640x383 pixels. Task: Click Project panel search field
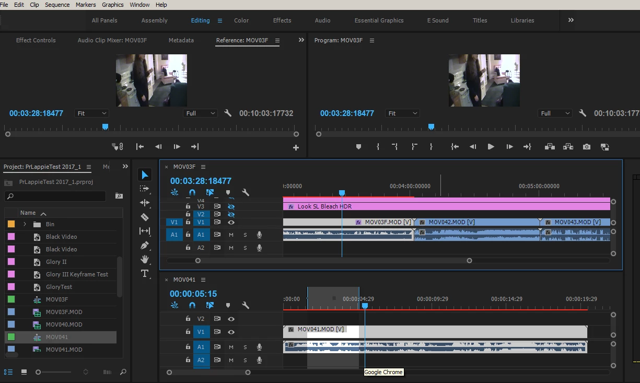click(x=55, y=196)
